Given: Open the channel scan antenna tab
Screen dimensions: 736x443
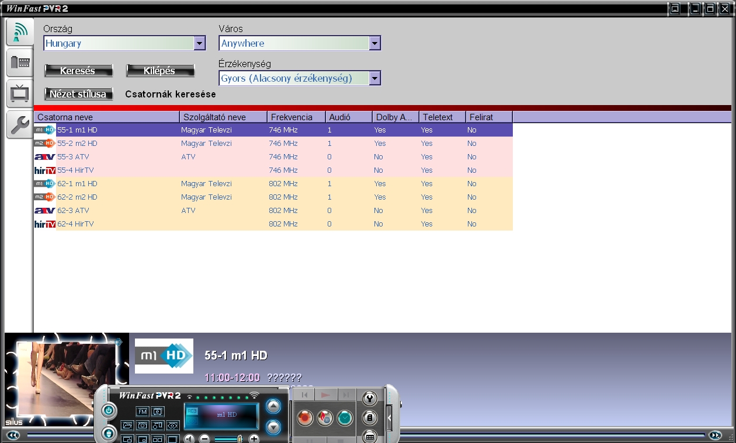Looking at the screenshot, I should (x=20, y=32).
